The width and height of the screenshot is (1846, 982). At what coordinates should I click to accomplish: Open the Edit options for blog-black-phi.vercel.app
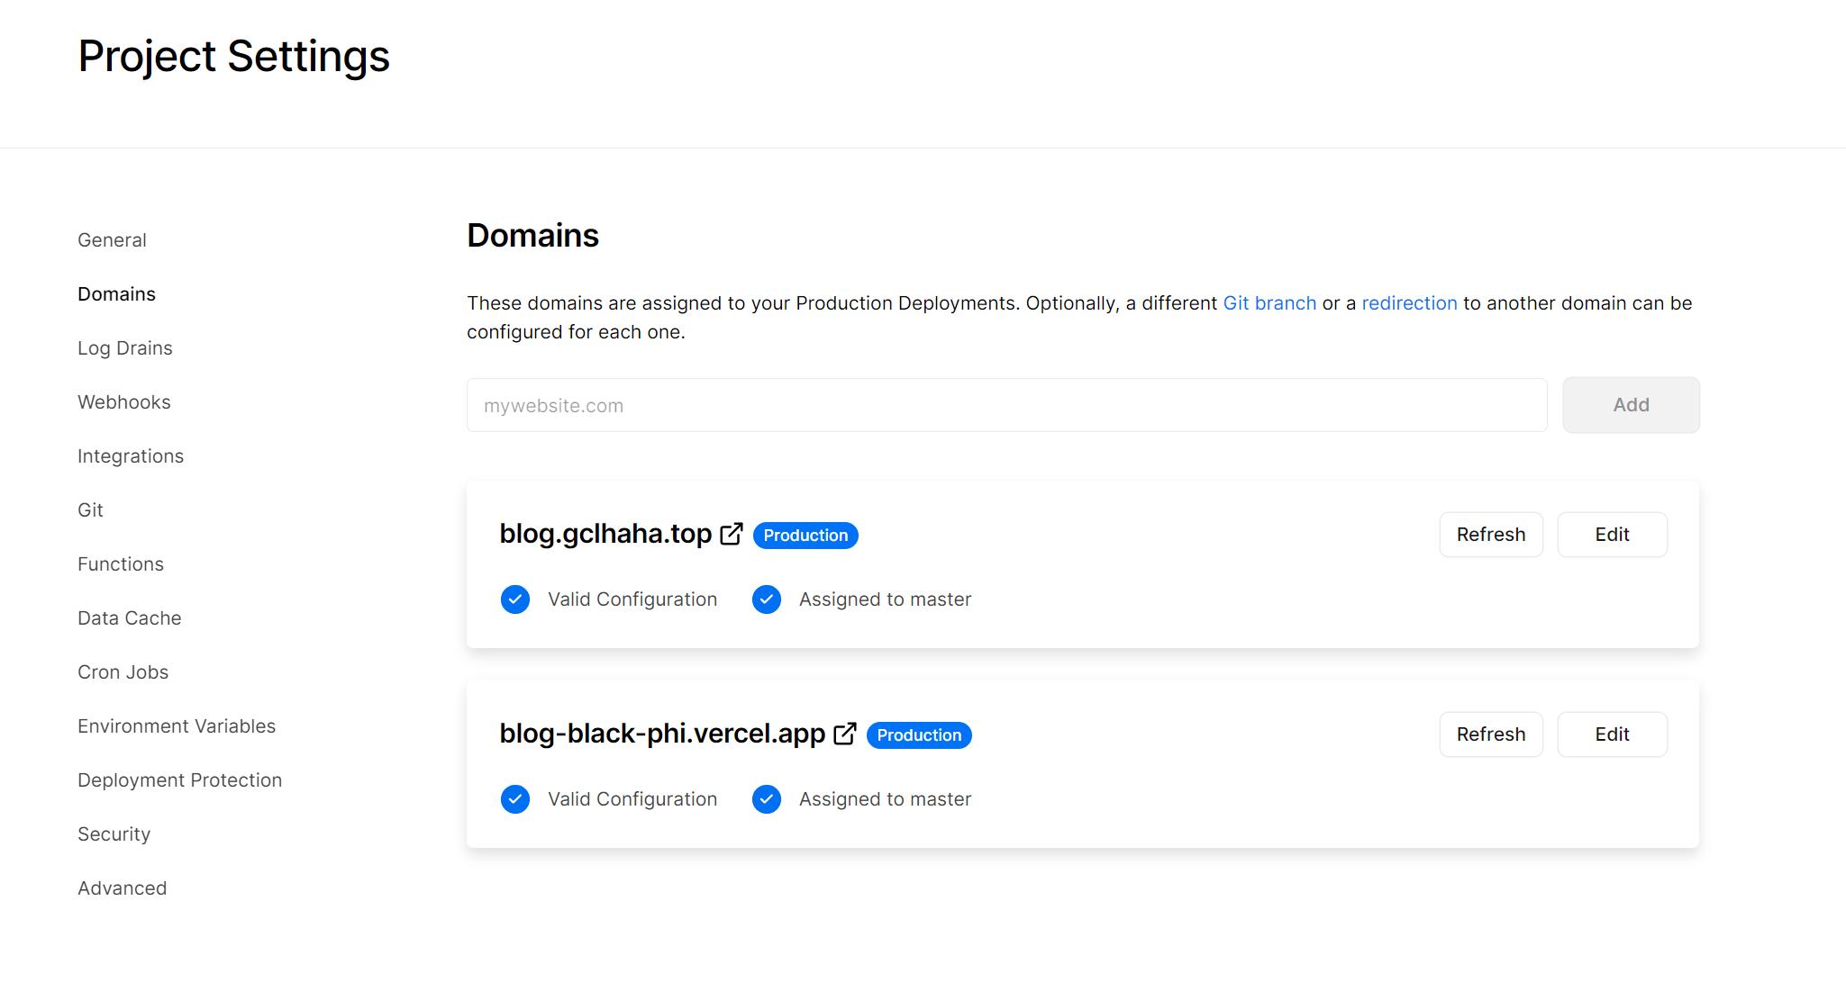point(1612,734)
